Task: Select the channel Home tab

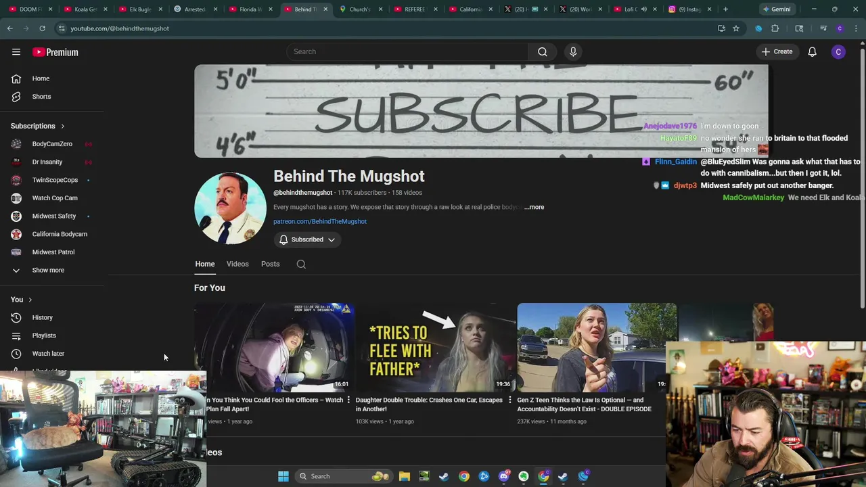Action: (x=205, y=264)
